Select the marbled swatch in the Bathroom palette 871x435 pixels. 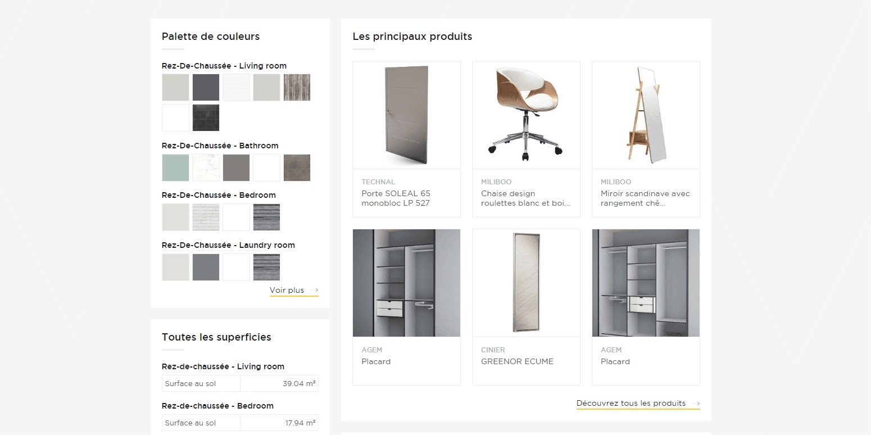(x=206, y=167)
